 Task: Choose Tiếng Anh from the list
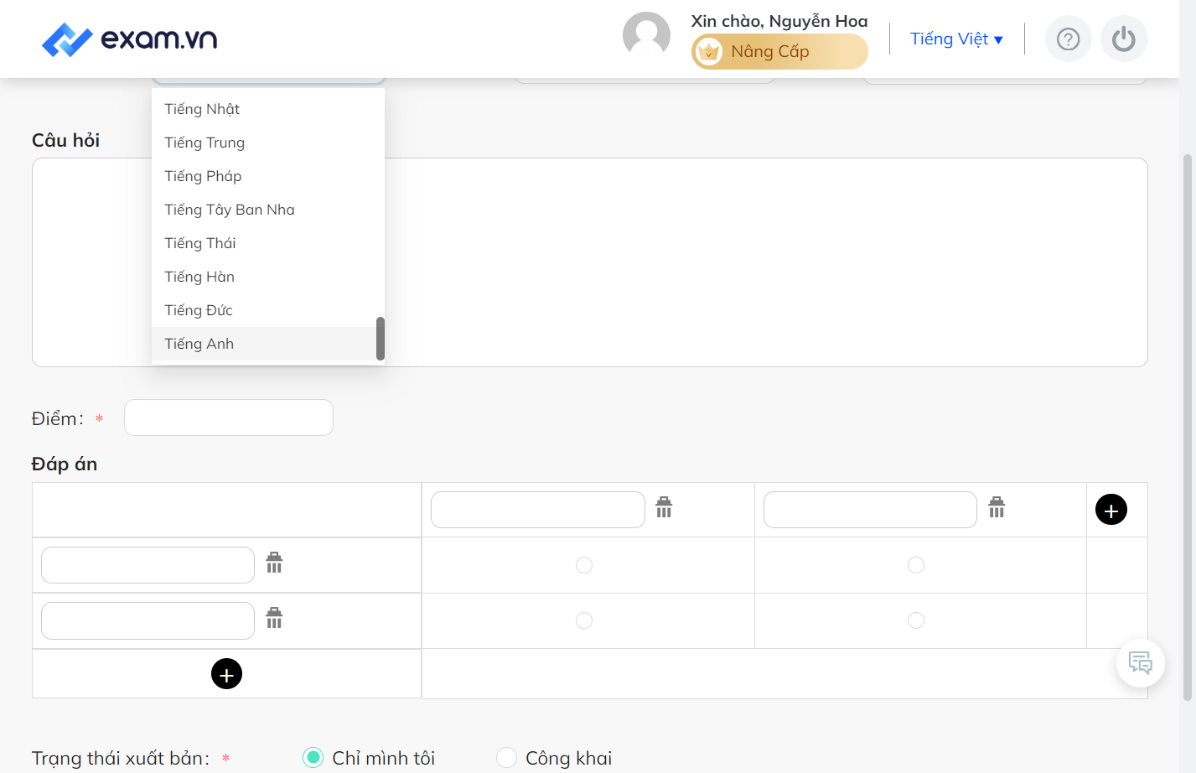(x=268, y=344)
